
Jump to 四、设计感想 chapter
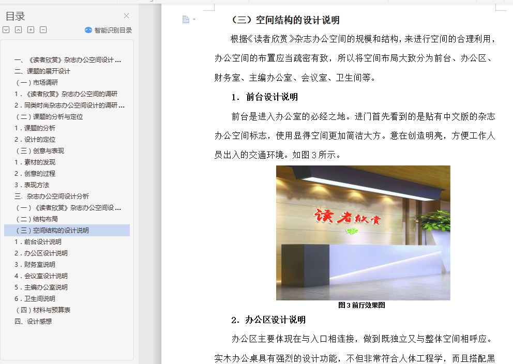[x=33, y=322]
